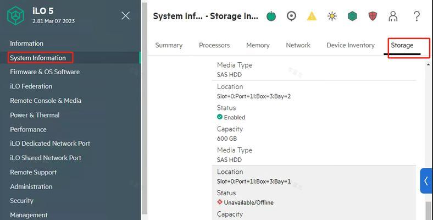The width and height of the screenshot is (433, 220).
Task: Go to Power & Thermal page
Action: 35,115
